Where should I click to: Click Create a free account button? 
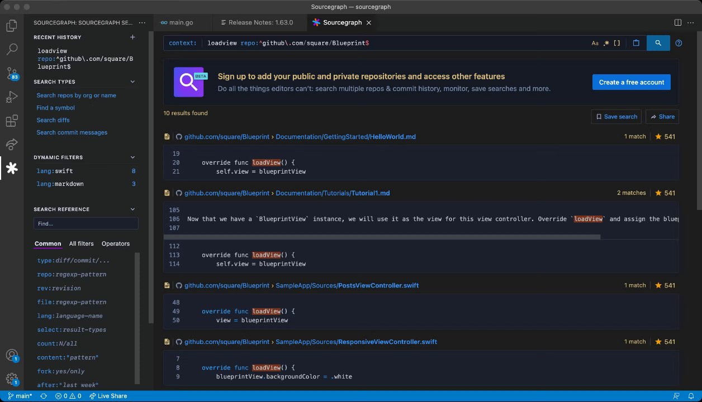click(x=632, y=82)
